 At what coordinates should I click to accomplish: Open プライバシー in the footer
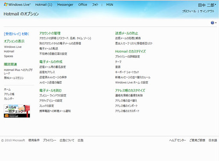pos(49,140)
